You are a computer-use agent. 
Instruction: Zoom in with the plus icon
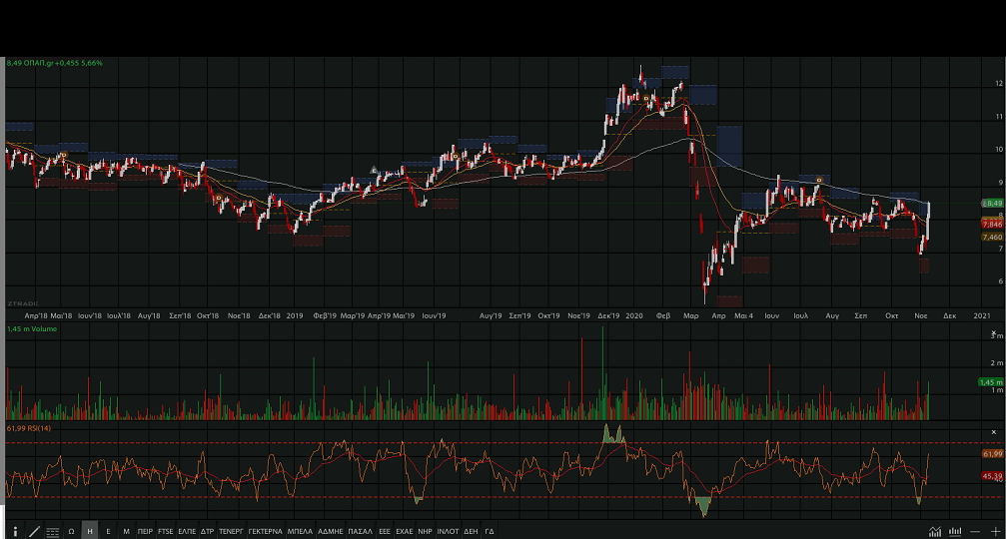995,531
